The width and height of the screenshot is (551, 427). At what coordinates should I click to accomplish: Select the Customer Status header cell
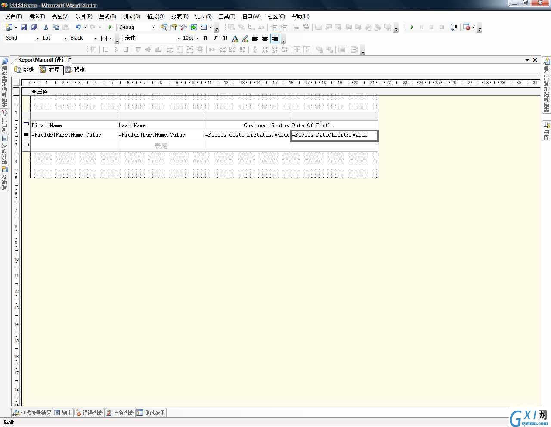(248, 125)
